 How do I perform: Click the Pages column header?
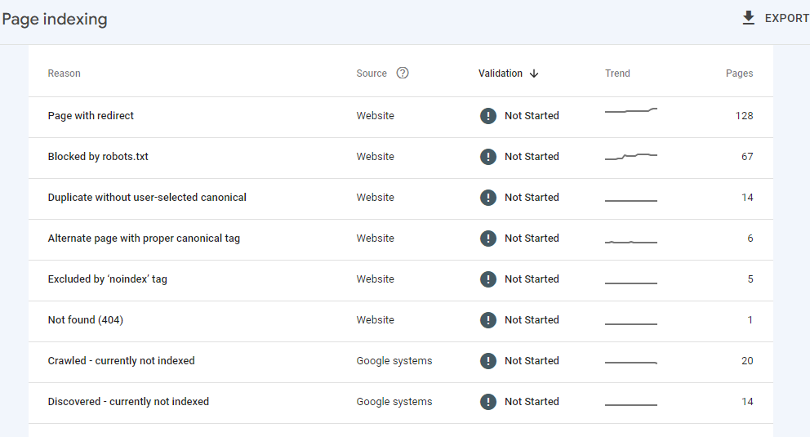pyautogui.click(x=739, y=74)
